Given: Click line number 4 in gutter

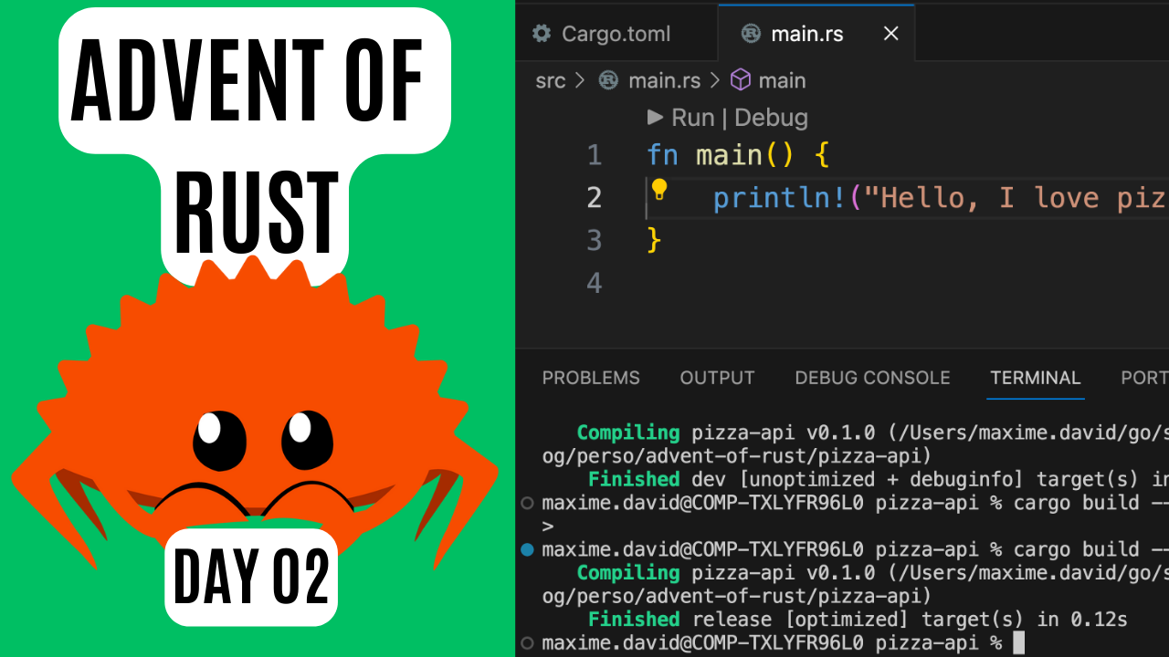Looking at the screenshot, I should (595, 284).
